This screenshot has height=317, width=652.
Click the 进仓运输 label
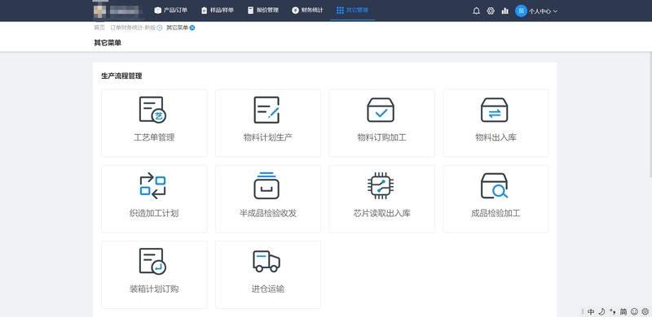268,289
